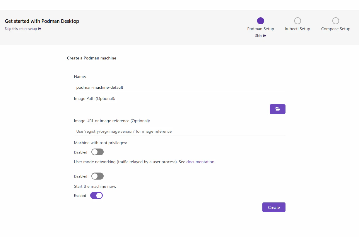Click Skip this entire setup link
This screenshot has height=237, width=359.
(x=21, y=29)
